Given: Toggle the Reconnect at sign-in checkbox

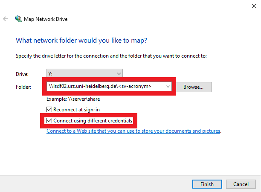Looking at the screenshot, I should [49, 110].
